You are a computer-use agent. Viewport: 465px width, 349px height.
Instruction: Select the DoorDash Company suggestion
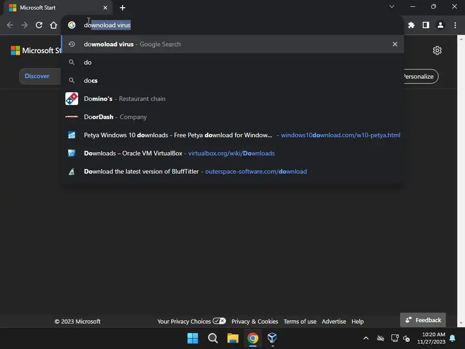point(232,117)
